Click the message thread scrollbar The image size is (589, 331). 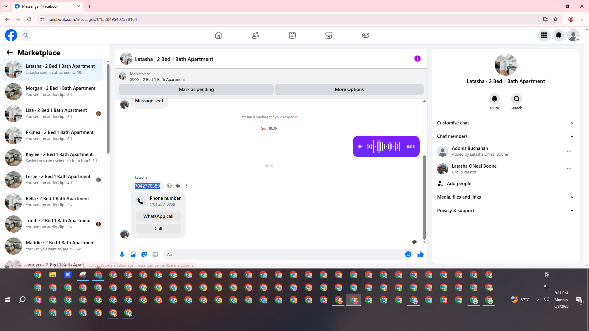coord(424,197)
